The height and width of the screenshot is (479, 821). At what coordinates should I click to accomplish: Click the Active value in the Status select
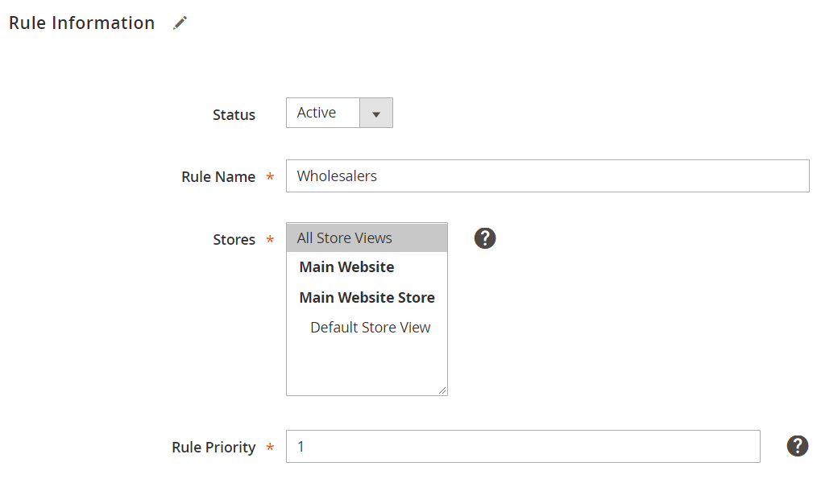coord(317,113)
